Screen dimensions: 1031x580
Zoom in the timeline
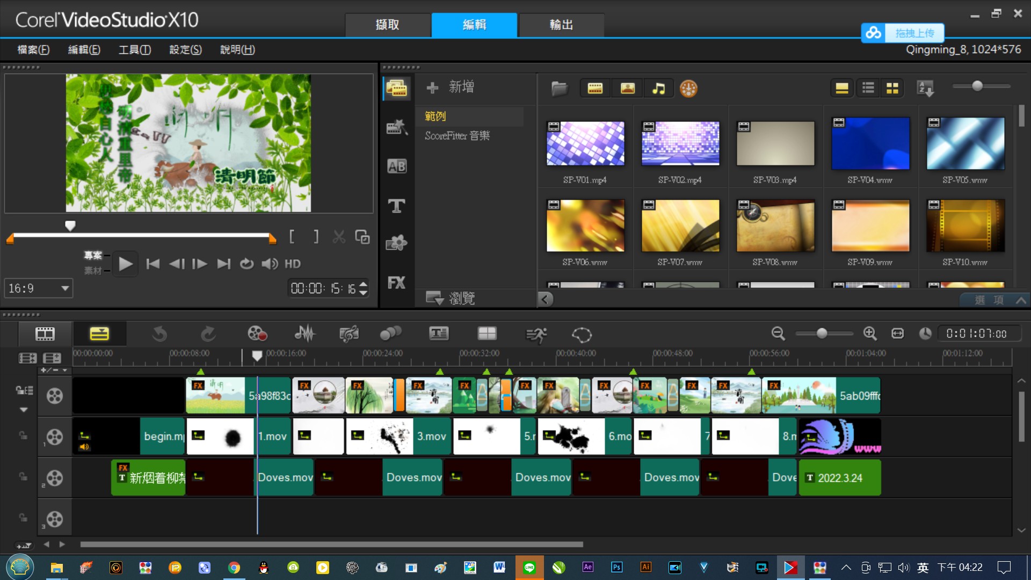coord(870,334)
